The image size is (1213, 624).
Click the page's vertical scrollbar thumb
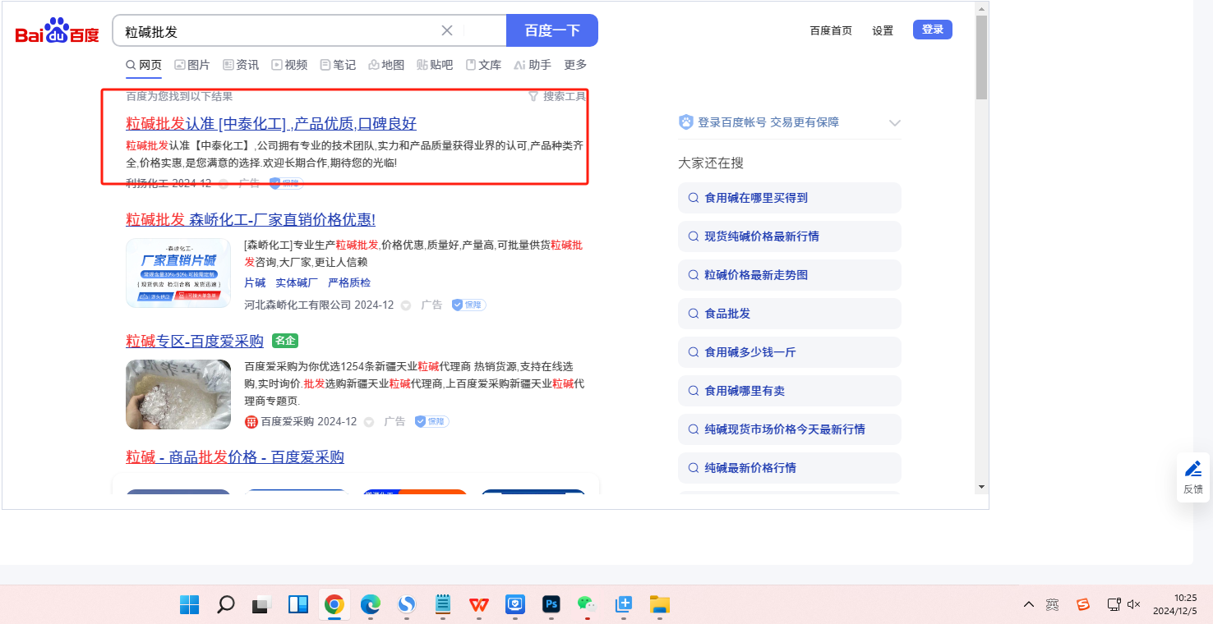click(981, 57)
